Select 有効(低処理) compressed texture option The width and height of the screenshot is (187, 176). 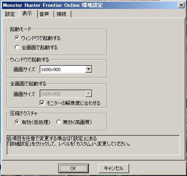click(17, 122)
